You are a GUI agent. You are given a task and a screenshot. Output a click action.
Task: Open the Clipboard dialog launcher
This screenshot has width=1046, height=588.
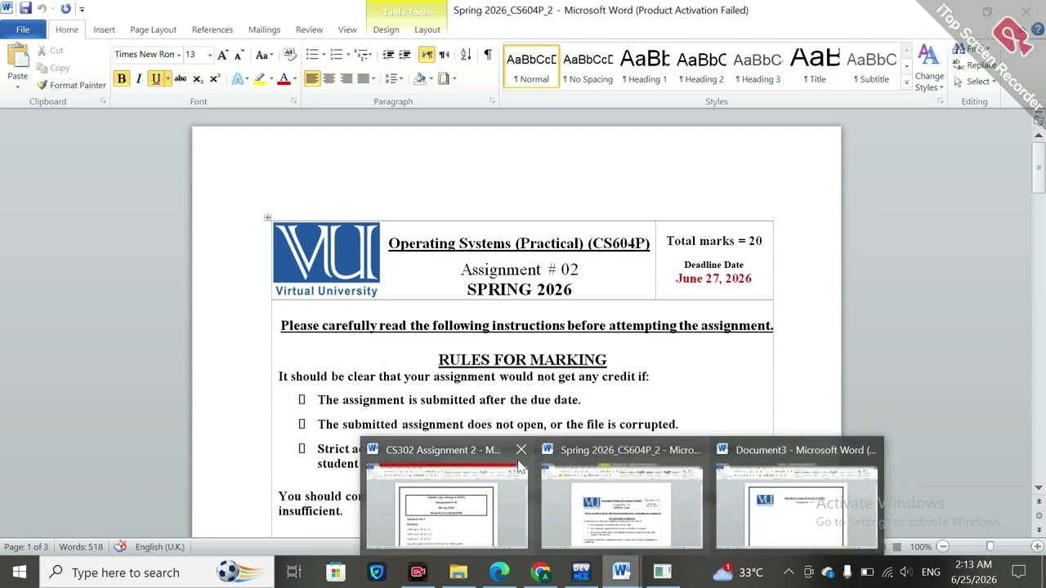pyautogui.click(x=103, y=101)
